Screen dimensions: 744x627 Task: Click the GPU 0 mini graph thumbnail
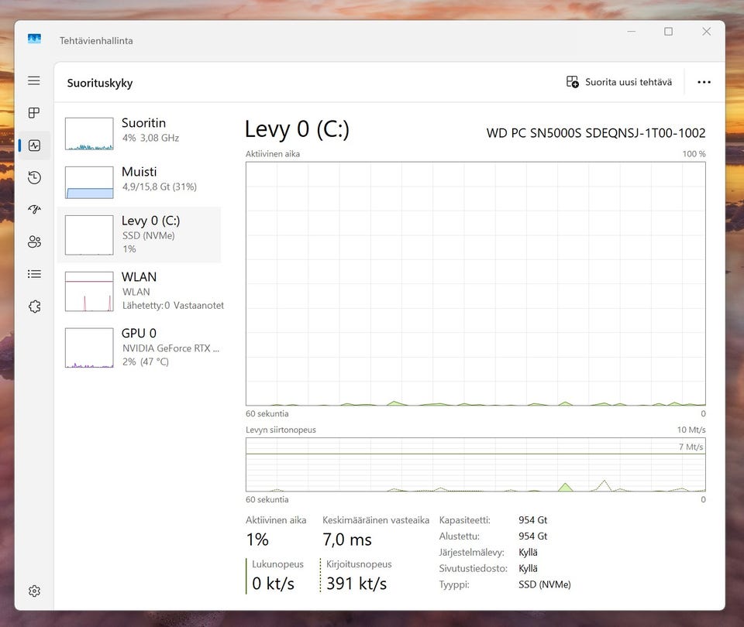click(89, 348)
